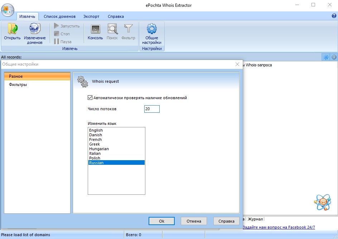Open the Facebook 24/7 question link
Screen dimensions: 338x239
pos(279,227)
